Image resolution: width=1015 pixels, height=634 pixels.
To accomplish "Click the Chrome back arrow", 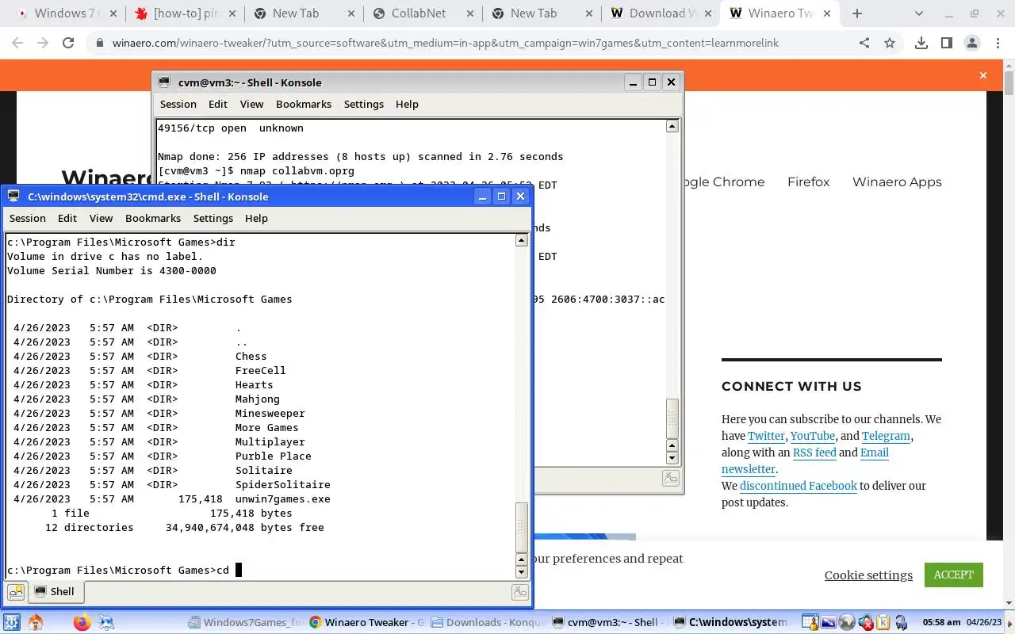I will pos(17,44).
